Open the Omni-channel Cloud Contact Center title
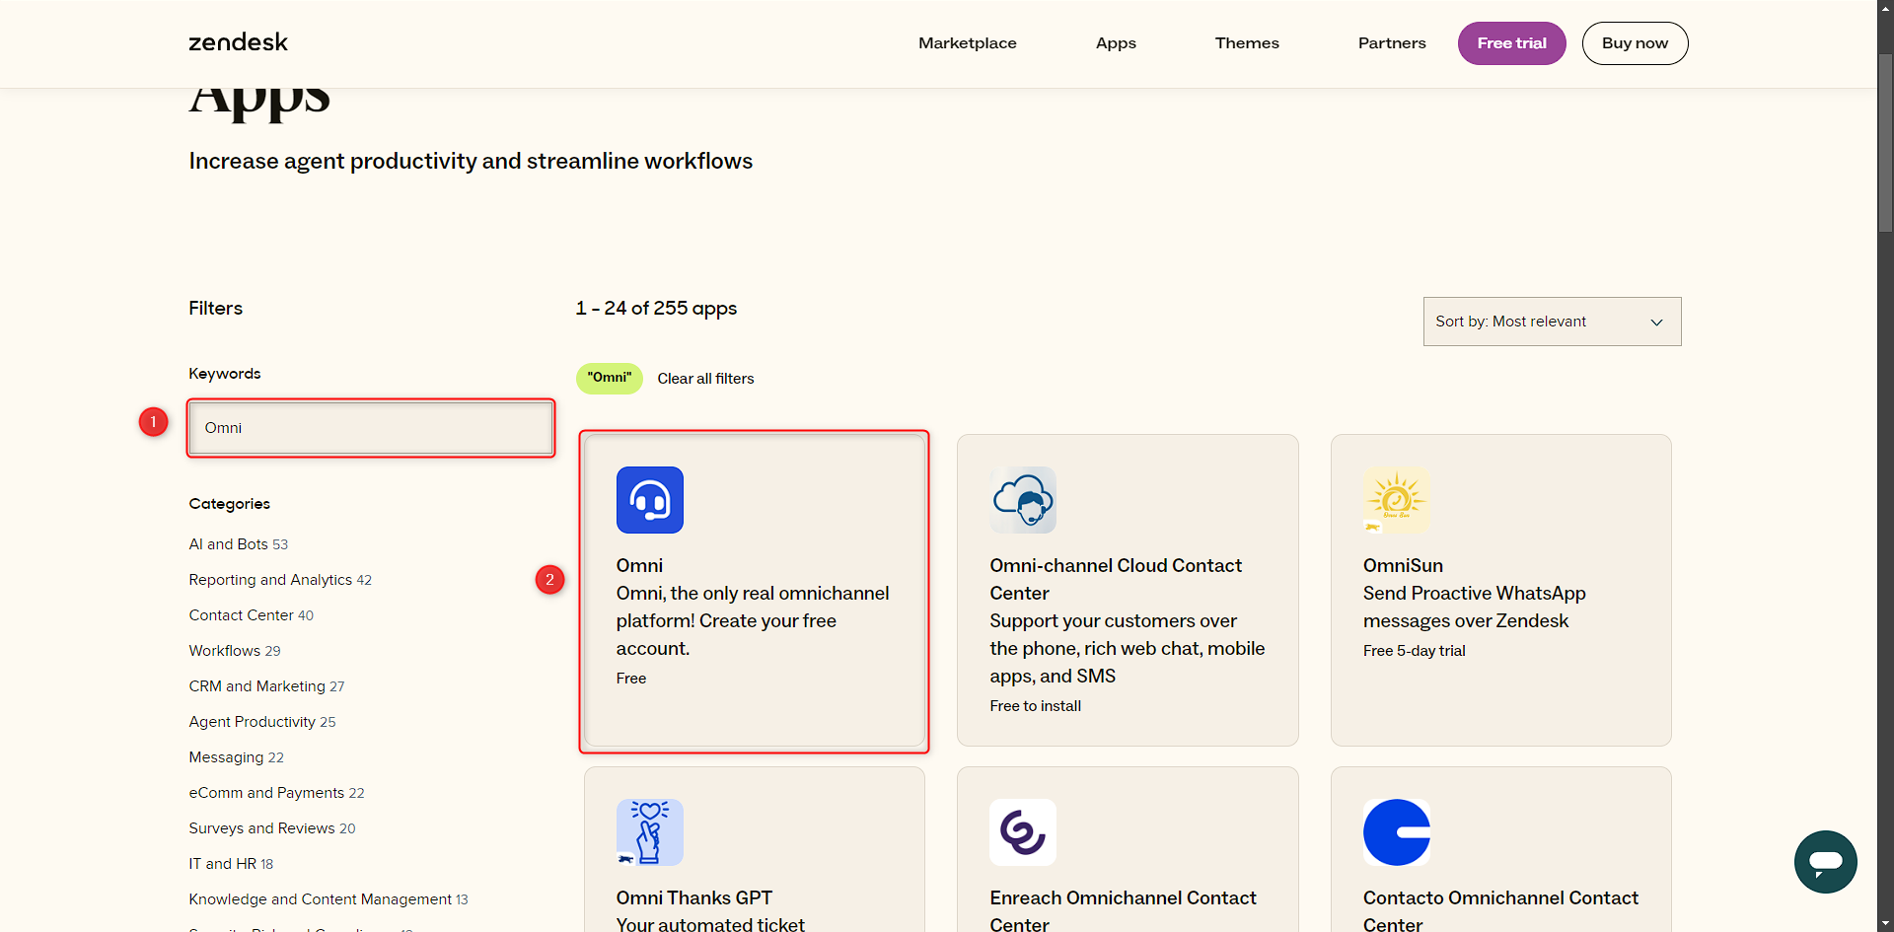Viewport: 1894px width, 932px height. (1116, 579)
